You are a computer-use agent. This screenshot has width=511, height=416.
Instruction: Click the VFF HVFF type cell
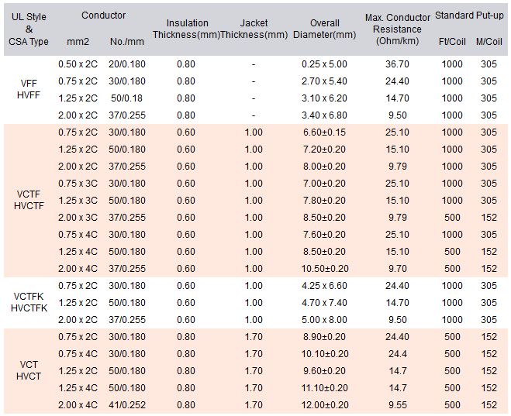pyautogui.click(x=29, y=89)
